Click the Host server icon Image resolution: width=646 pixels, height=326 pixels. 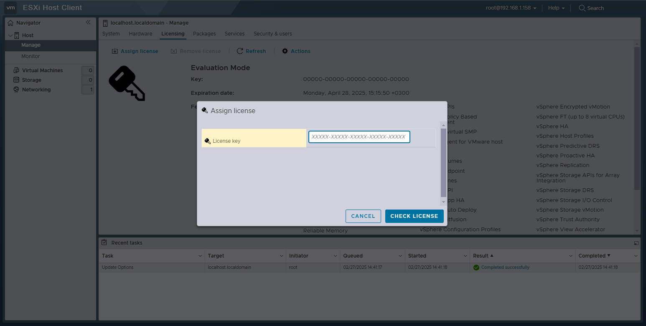tap(17, 35)
